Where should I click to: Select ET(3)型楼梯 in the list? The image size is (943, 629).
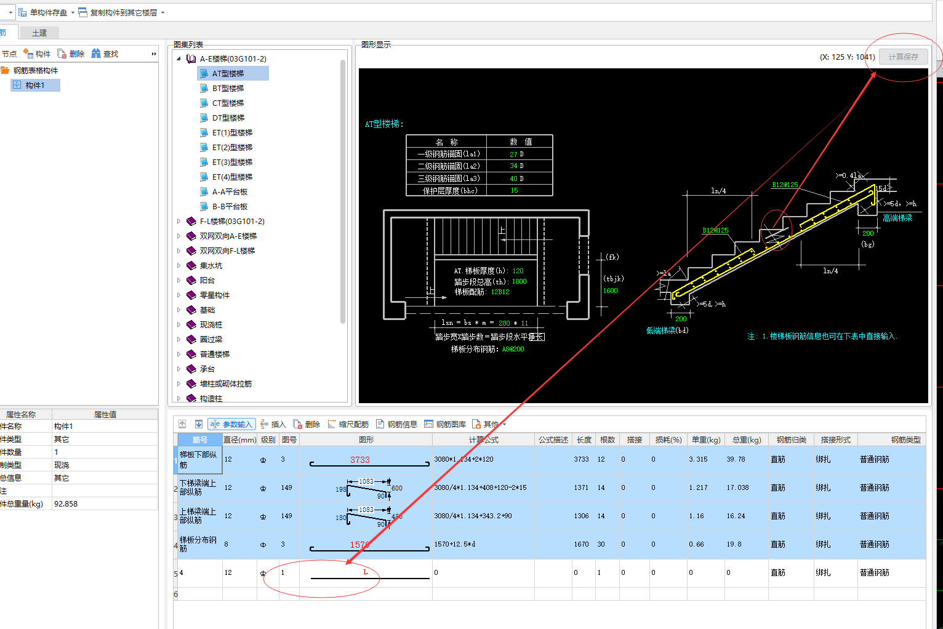pos(232,162)
